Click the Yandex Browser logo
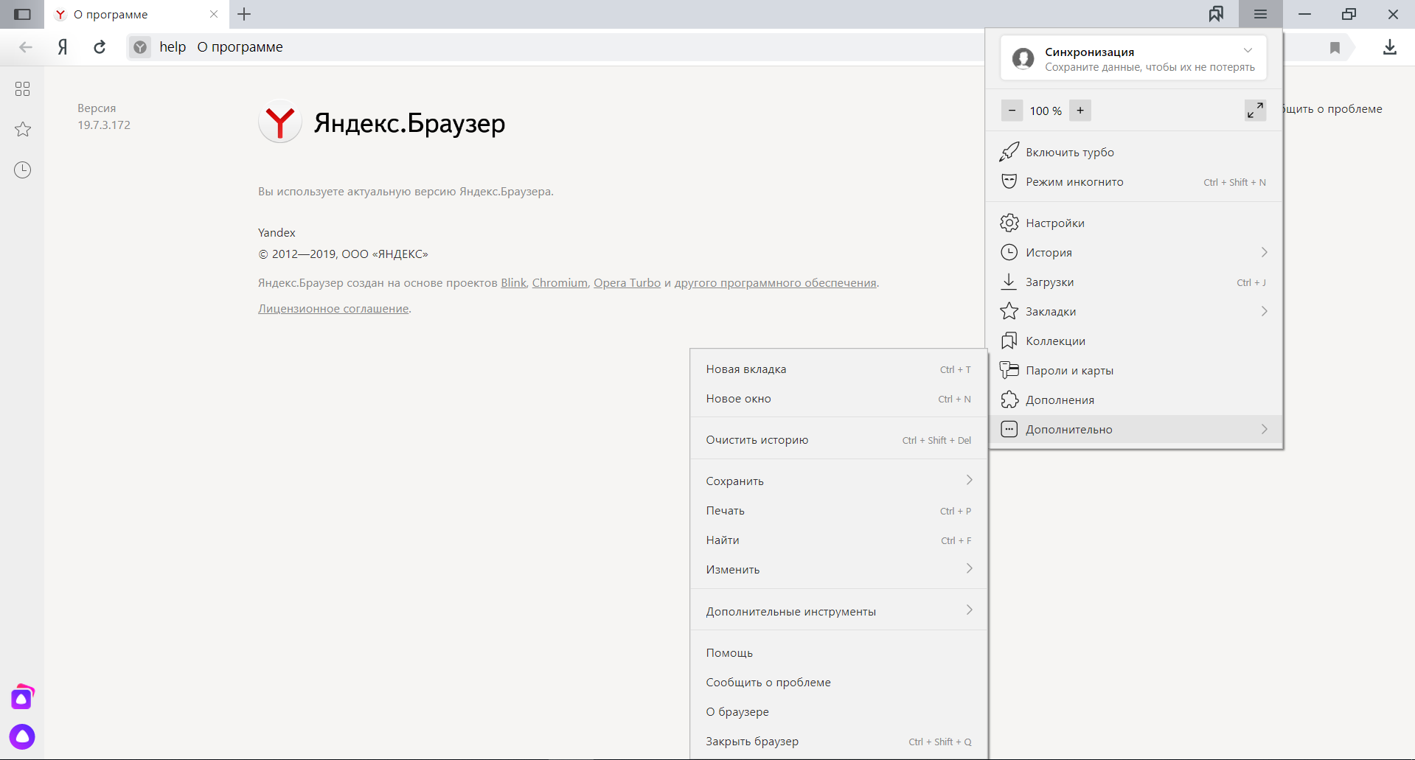 tap(280, 122)
